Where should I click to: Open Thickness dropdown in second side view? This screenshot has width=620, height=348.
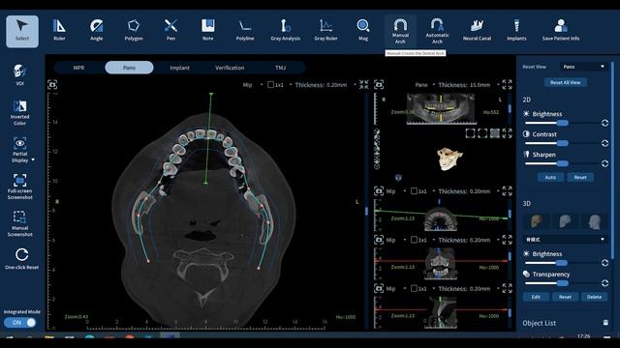[x=498, y=240]
